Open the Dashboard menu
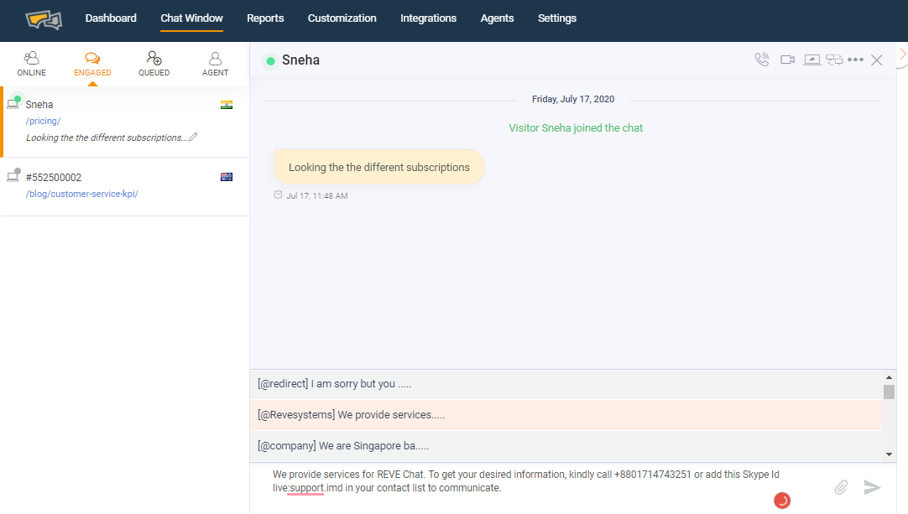 (111, 18)
